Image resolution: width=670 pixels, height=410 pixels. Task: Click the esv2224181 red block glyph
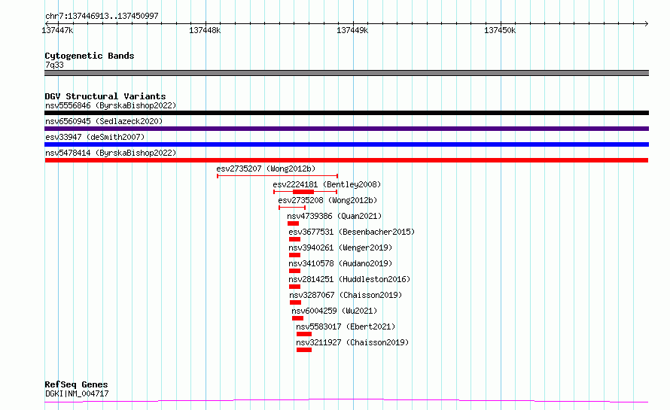click(x=303, y=192)
